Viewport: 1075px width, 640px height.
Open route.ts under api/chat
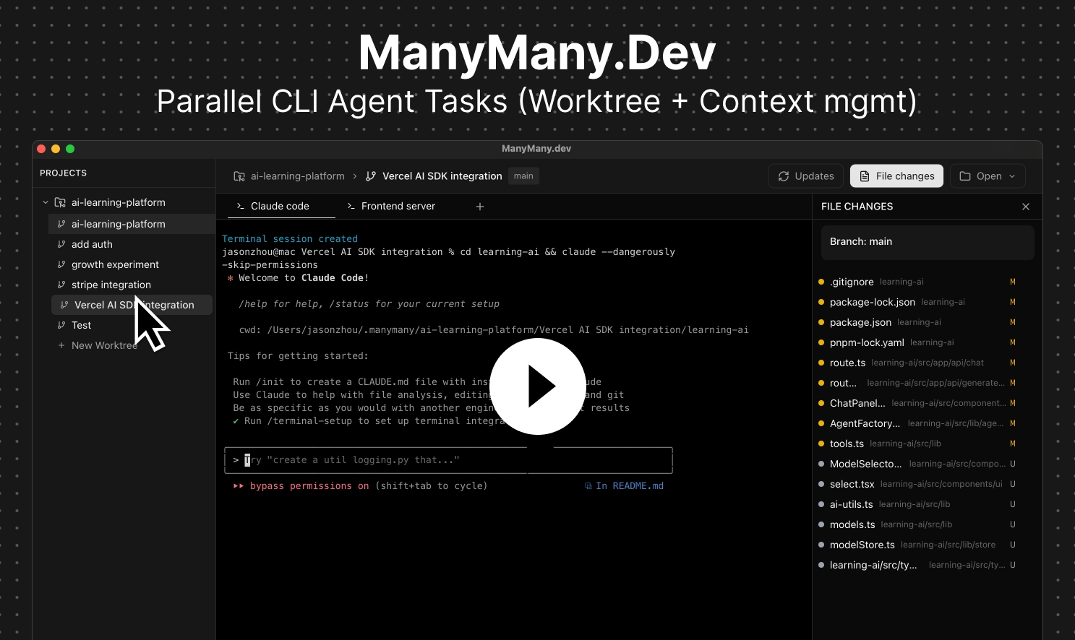tap(918, 363)
